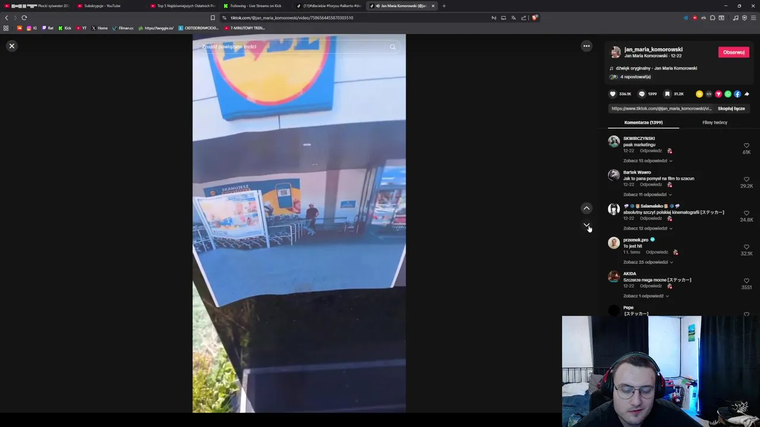Open jan_maria_komorowski profile avatar
The height and width of the screenshot is (427, 760).
pyautogui.click(x=616, y=52)
